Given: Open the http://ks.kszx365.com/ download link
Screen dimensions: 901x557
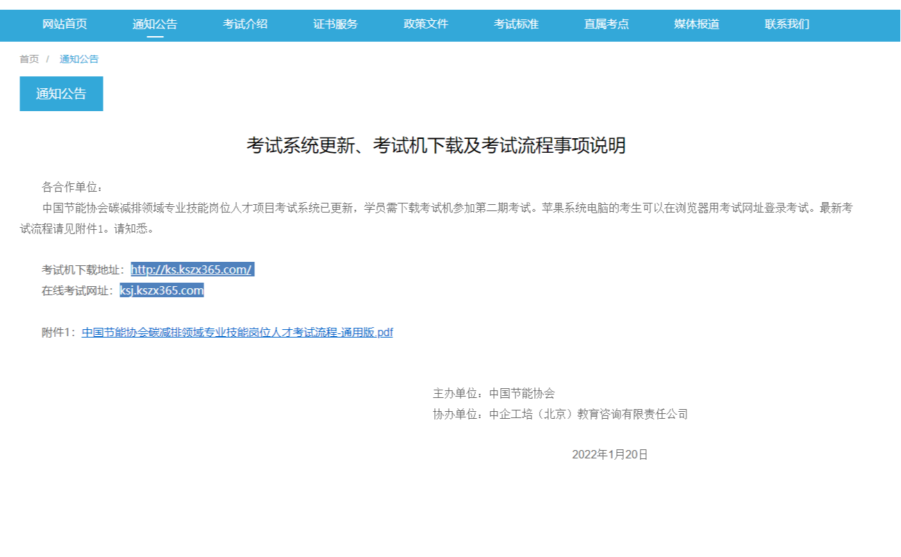Looking at the screenshot, I should [192, 270].
